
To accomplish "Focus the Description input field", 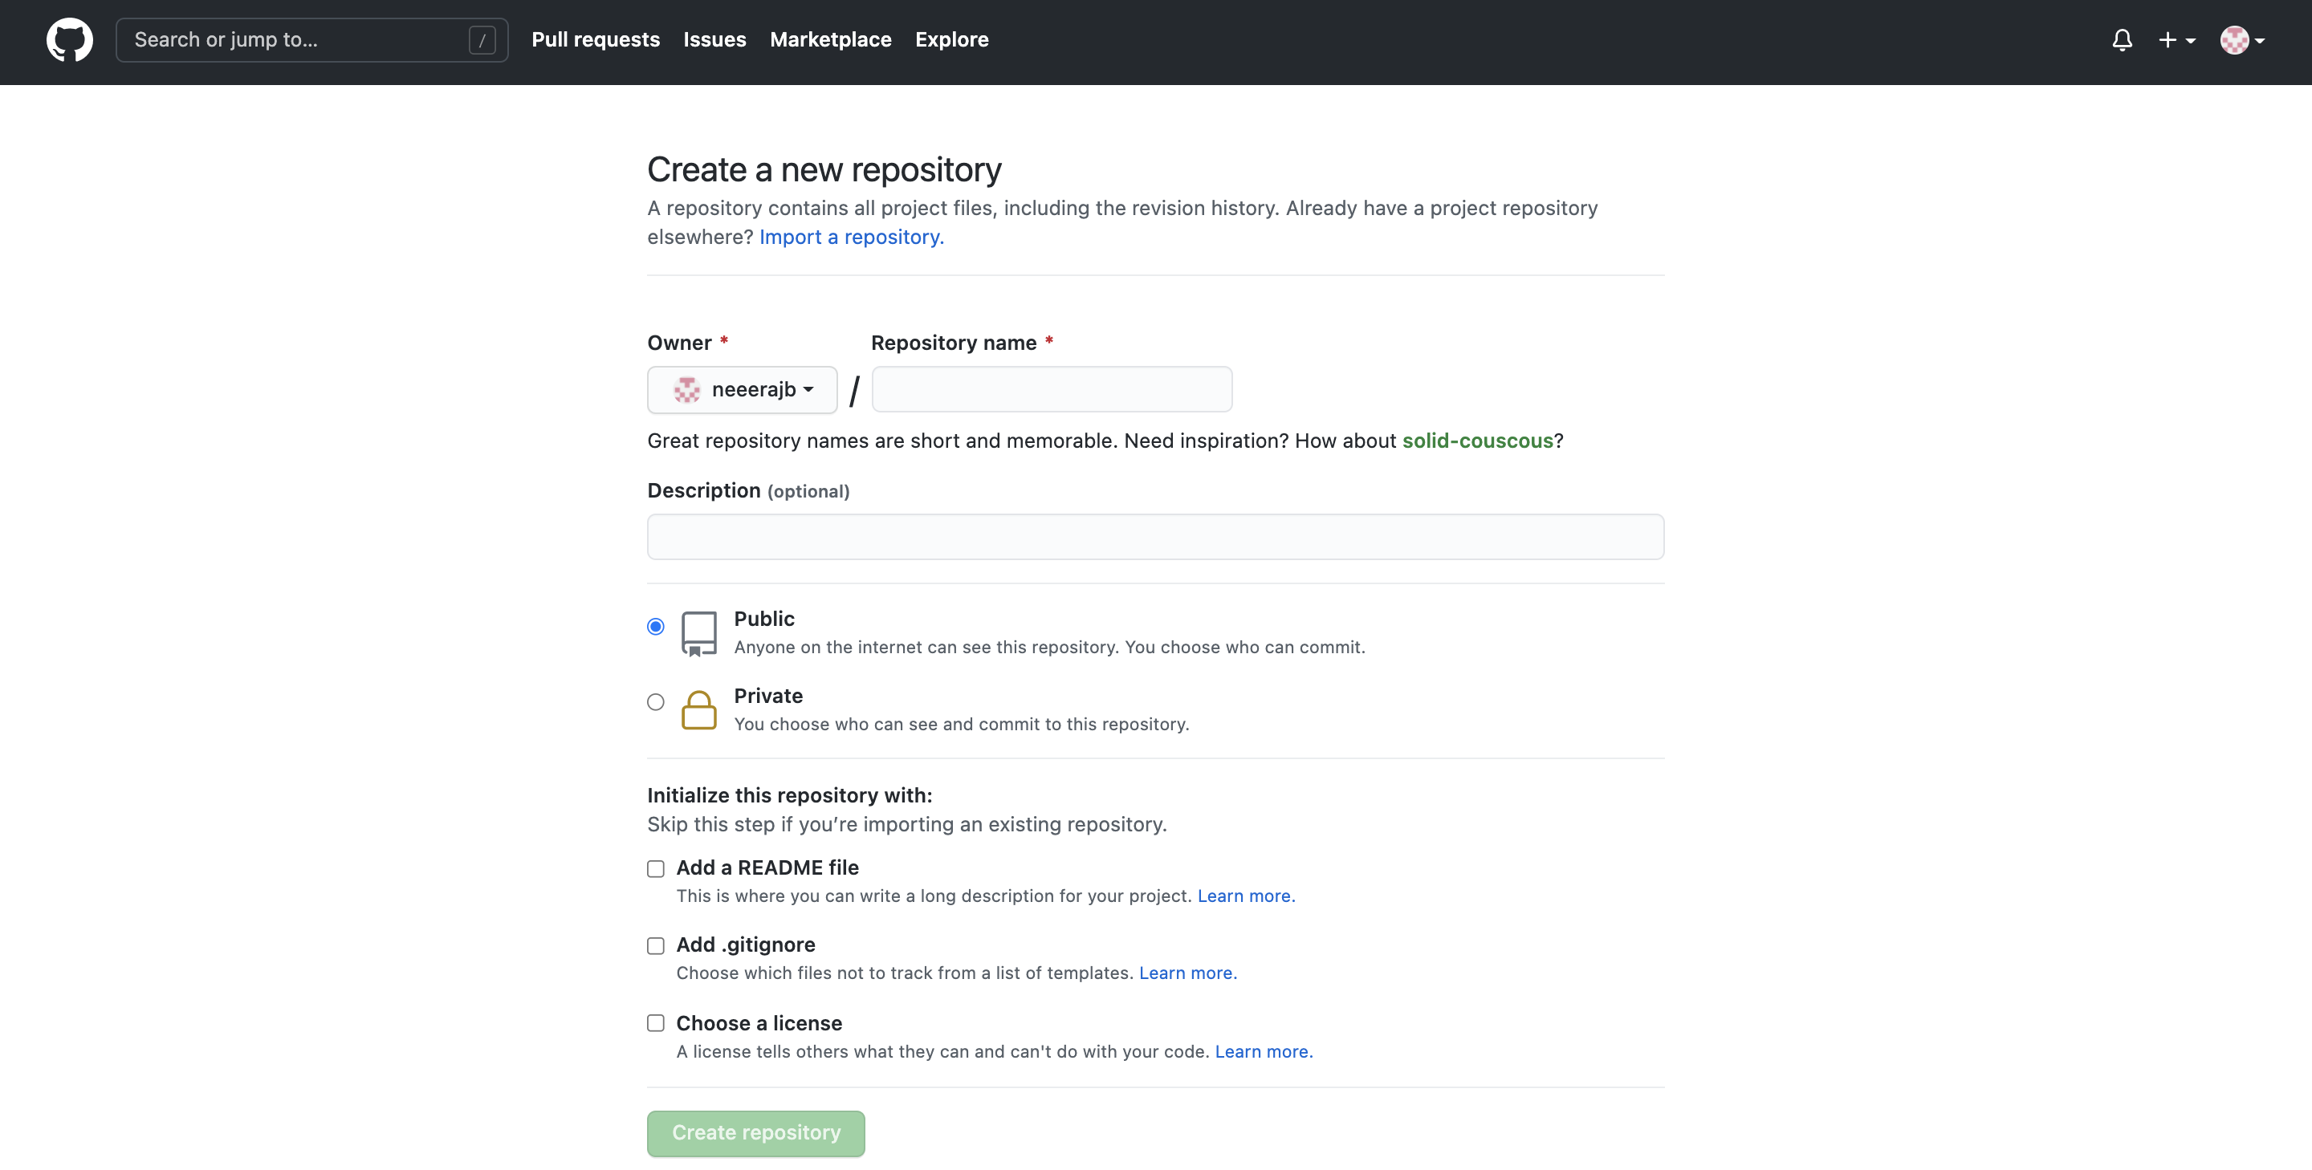I will point(1155,537).
